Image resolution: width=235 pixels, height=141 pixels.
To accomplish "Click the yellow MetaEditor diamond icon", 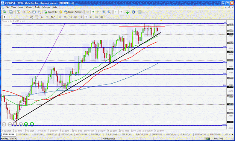I will click(61, 12).
